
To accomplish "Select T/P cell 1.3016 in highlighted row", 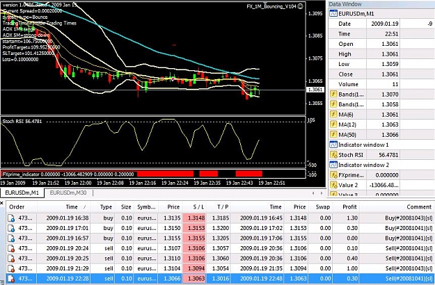I will pyautogui.click(x=221, y=279).
